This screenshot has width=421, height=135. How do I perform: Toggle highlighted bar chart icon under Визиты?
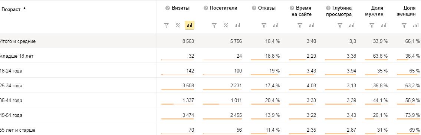pyautogui.click(x=190, y=26)
